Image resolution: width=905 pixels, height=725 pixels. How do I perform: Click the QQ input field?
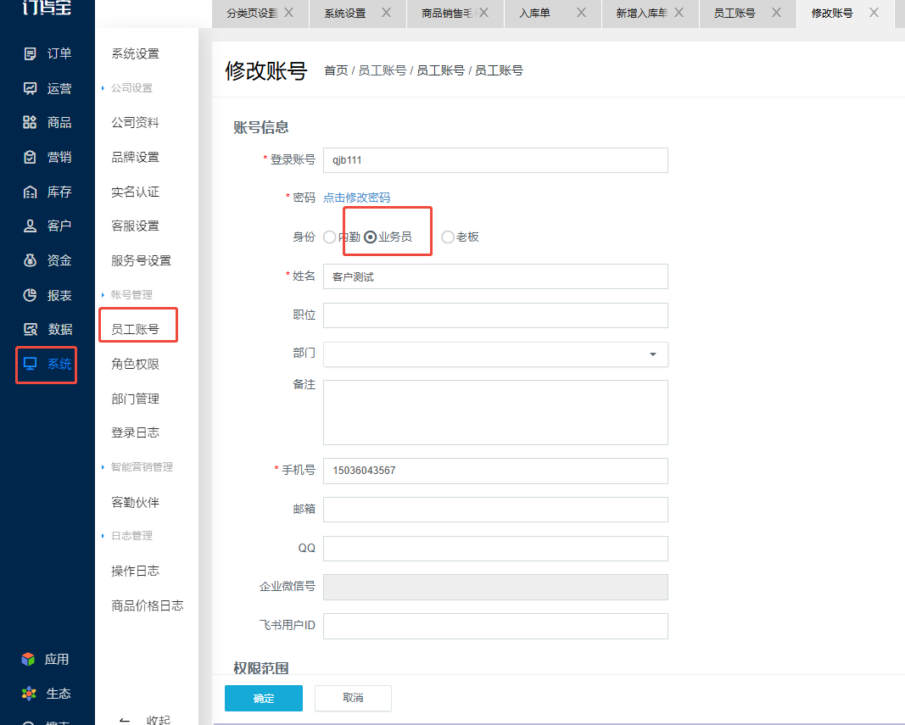[x=495, y=549]
